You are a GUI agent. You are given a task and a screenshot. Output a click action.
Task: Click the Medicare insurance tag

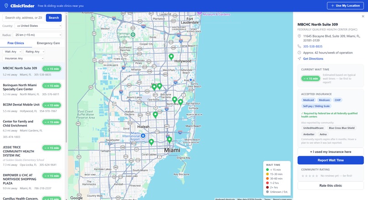point(324,100)
